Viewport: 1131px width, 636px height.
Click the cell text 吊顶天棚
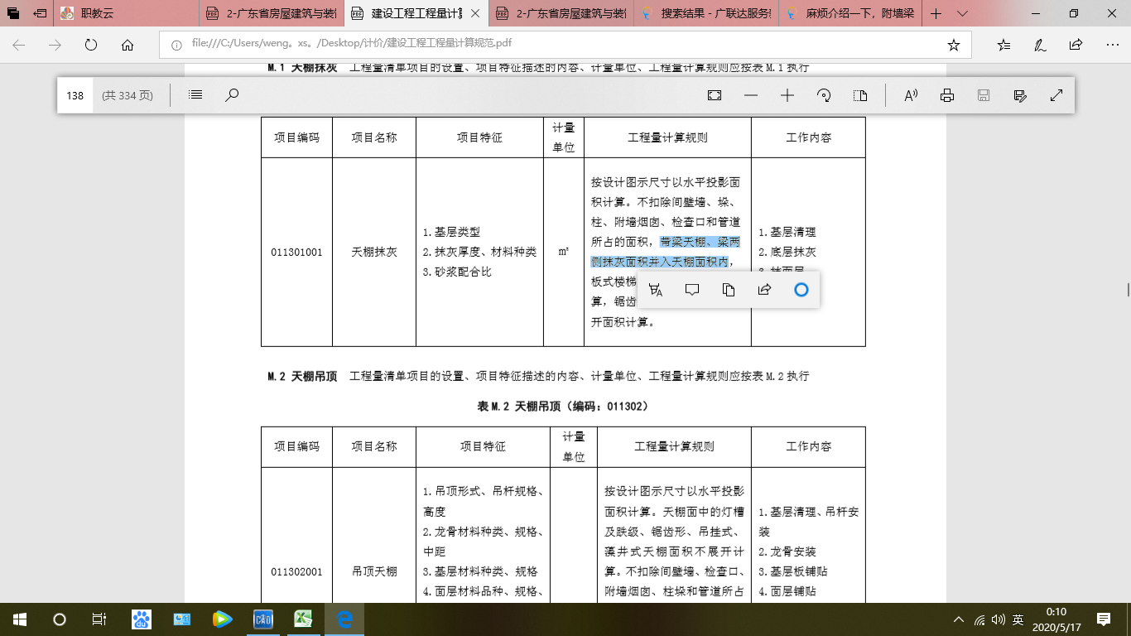coord(374,571)
